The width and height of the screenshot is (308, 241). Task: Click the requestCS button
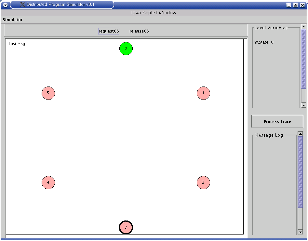click(x=109, y=31)
